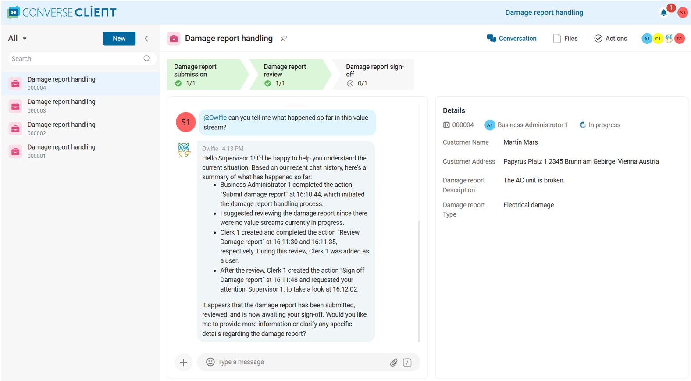
Task: Click the Type a message field
Action: pyautogui.click(x=298, y=362)
